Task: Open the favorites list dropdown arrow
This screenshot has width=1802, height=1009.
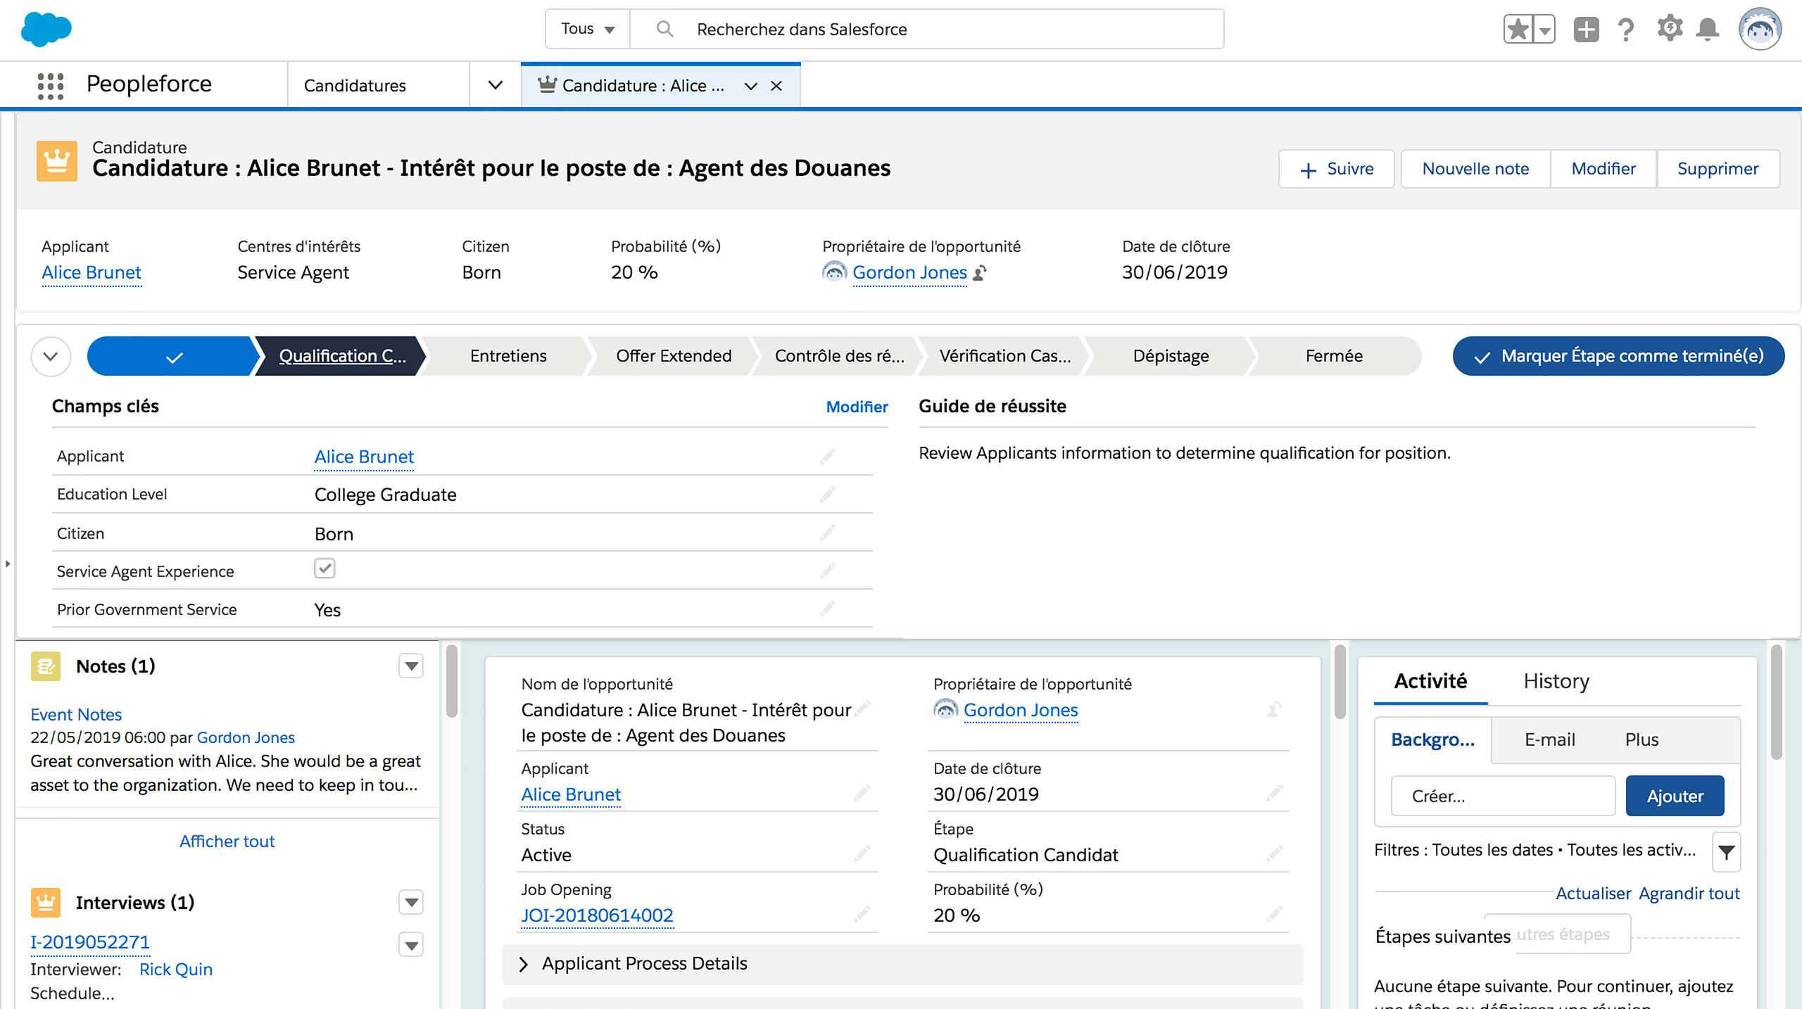Action: tap(1544, 30)
